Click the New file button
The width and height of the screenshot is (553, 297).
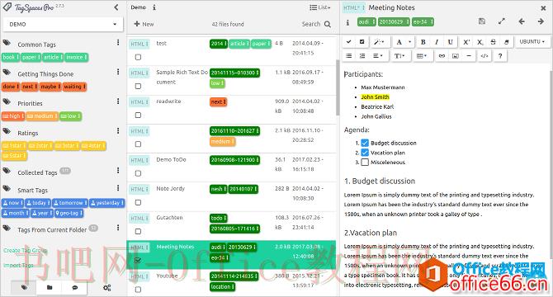click(x=144, y=24)
